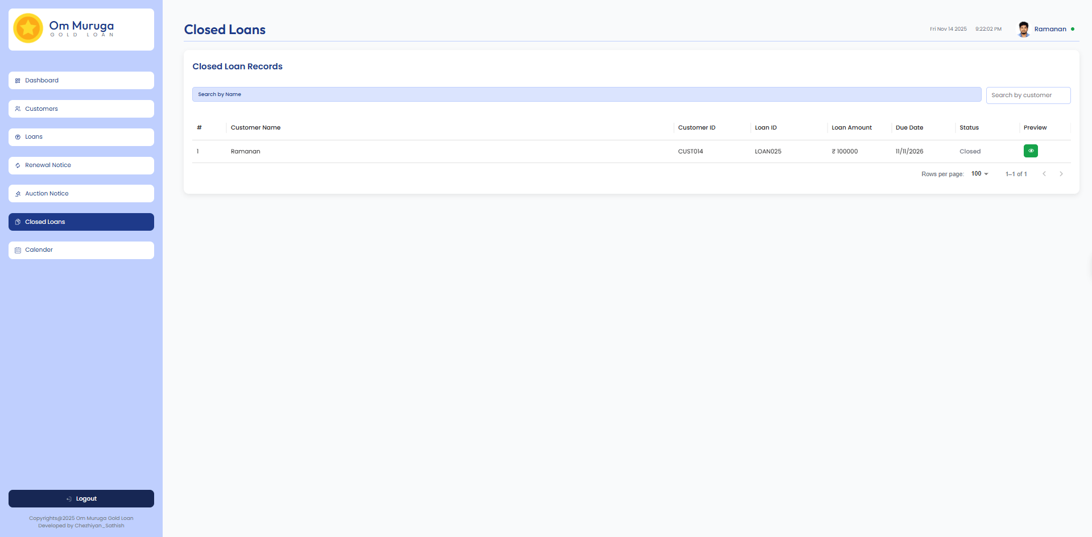Click Ramanan's profile avatar picture

pos(1023,29)
